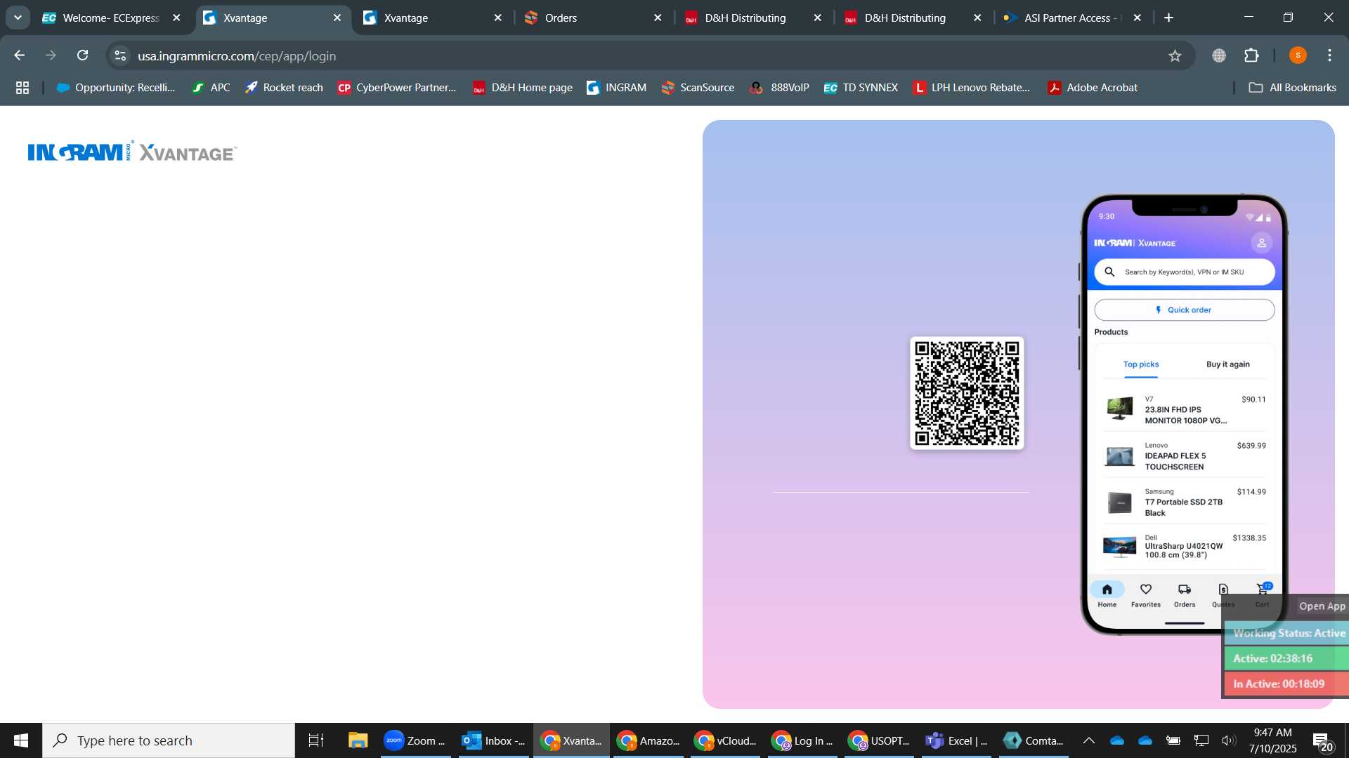
Task: Open the Windows Start menu
Action: pos(21,740)
